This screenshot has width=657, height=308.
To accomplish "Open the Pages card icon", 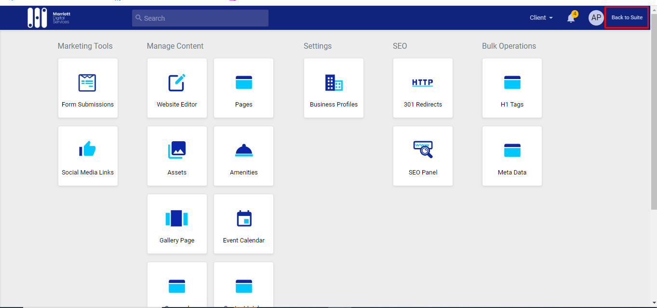I will 244,83.
